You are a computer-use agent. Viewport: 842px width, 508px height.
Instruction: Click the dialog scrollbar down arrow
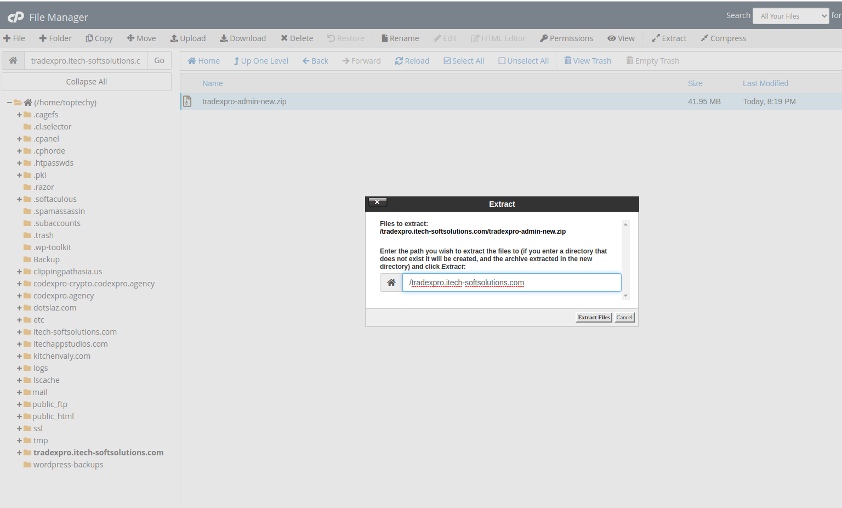point(625,296)
